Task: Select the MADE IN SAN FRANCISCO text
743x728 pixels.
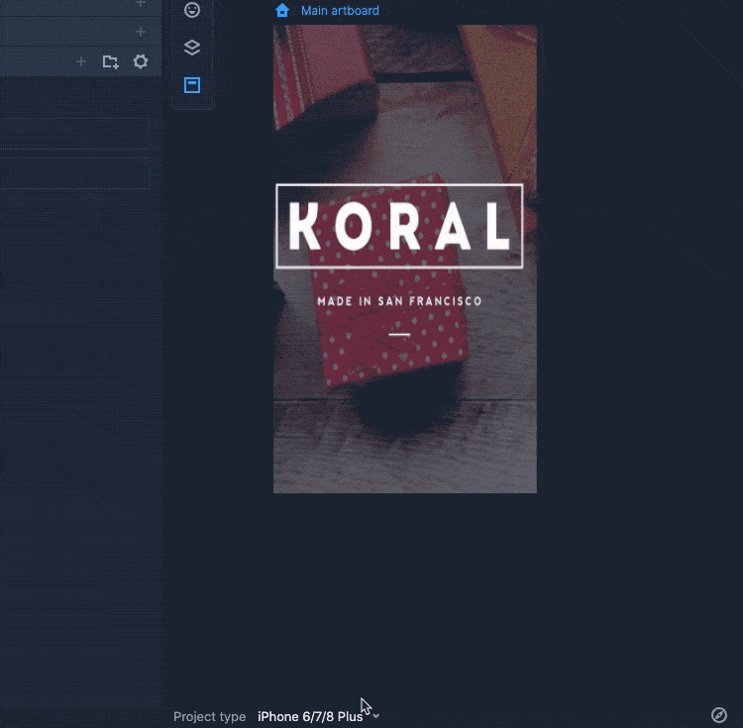Action: click(399, 301)
